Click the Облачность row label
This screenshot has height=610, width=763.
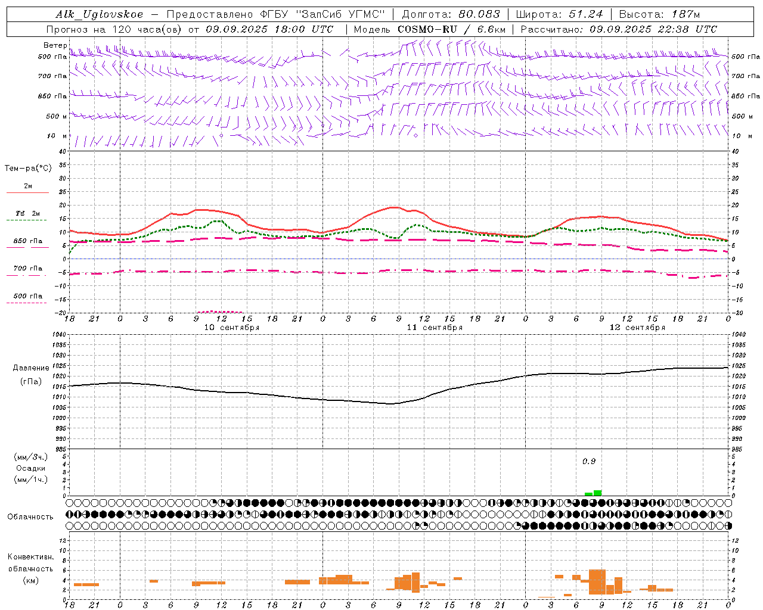pyautogui.click(x=30, y=516)
